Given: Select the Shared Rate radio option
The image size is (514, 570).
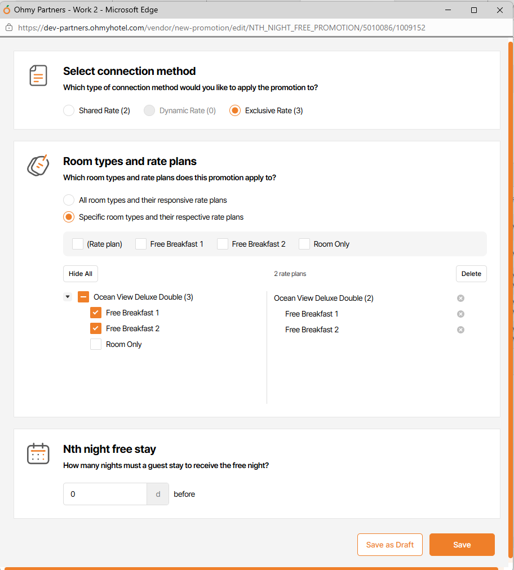Looking at the screenshot, I should (69, 110).
